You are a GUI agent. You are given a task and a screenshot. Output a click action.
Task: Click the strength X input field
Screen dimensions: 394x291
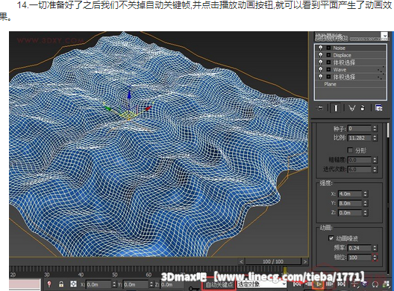350,194
